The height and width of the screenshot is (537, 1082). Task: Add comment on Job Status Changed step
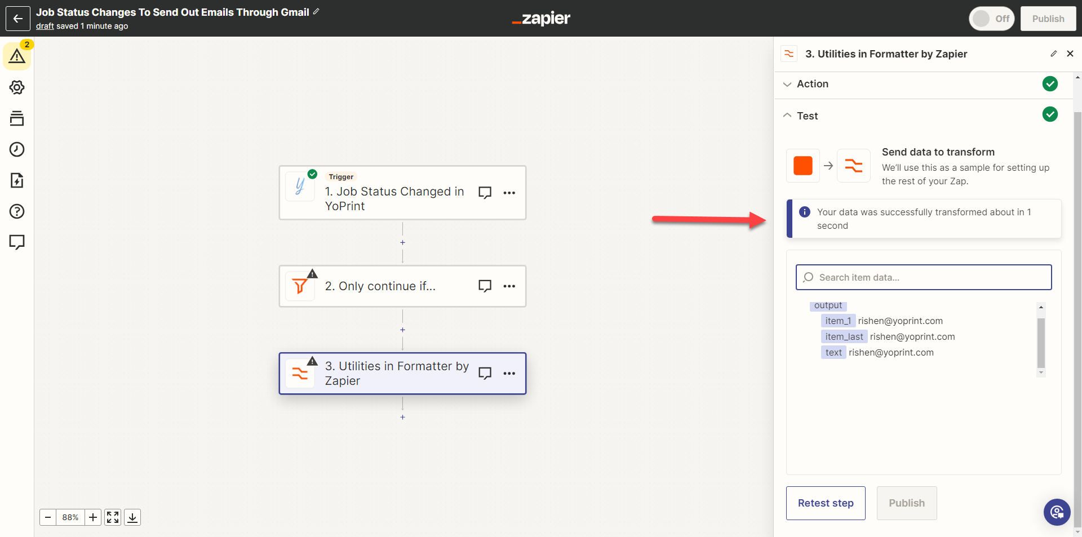485,193
